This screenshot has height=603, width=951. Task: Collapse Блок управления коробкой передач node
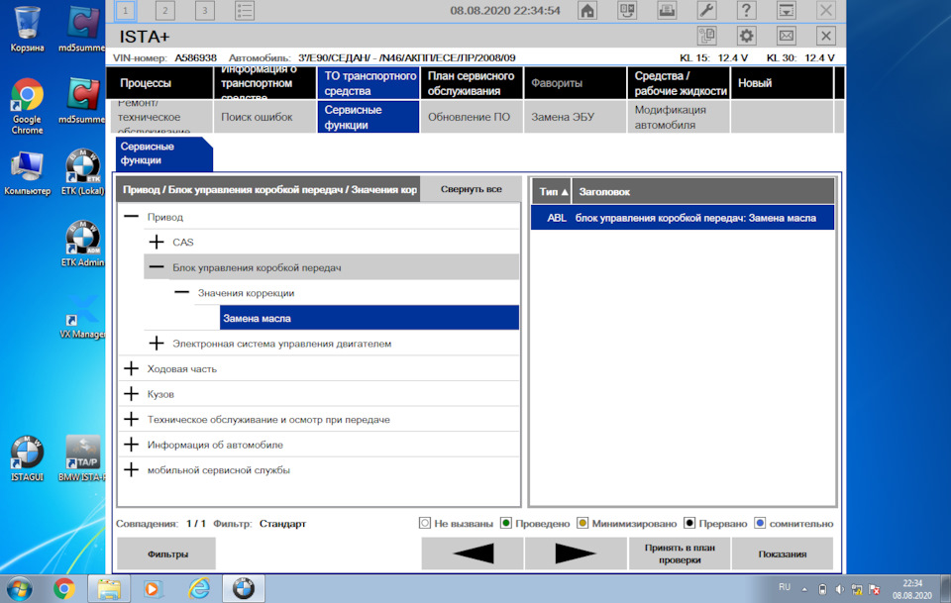(x=157, y=267)
